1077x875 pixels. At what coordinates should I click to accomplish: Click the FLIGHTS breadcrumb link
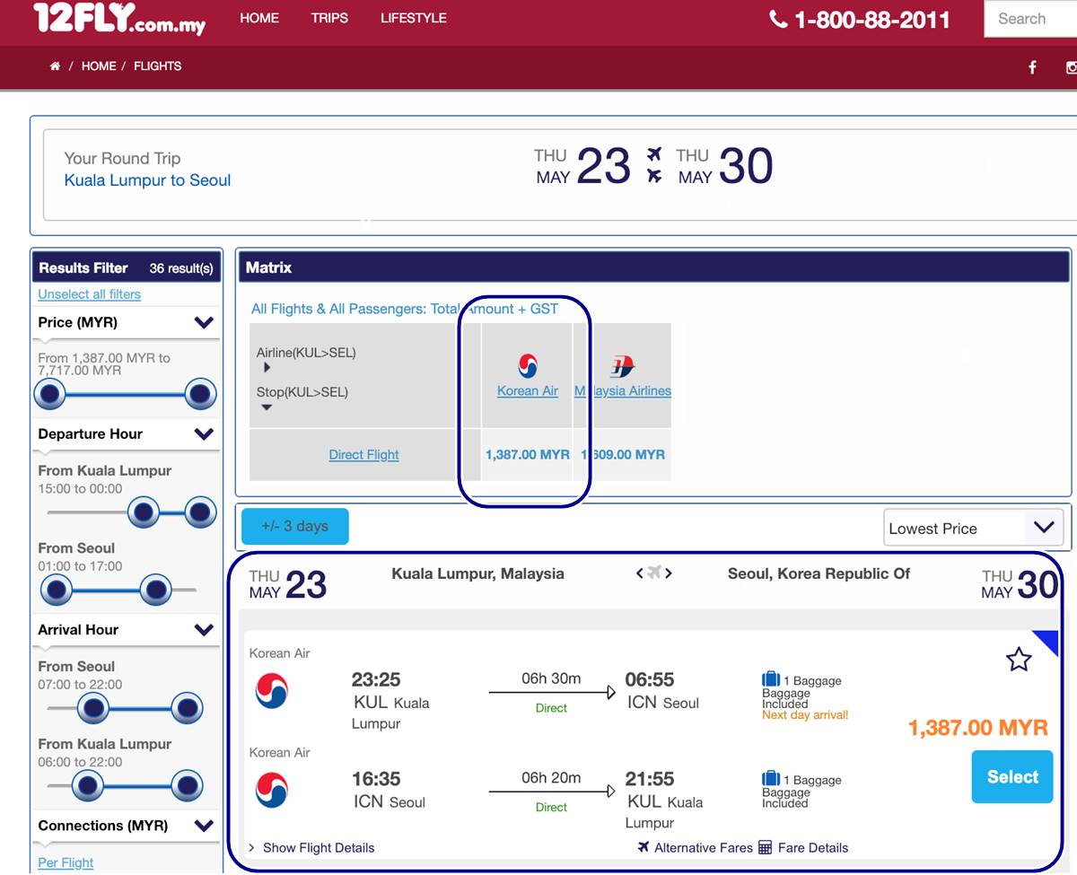(158, 66)
